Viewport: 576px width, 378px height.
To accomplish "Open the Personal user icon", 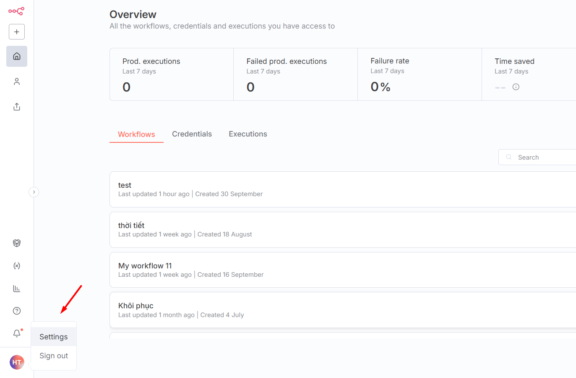I will point(17,81).
